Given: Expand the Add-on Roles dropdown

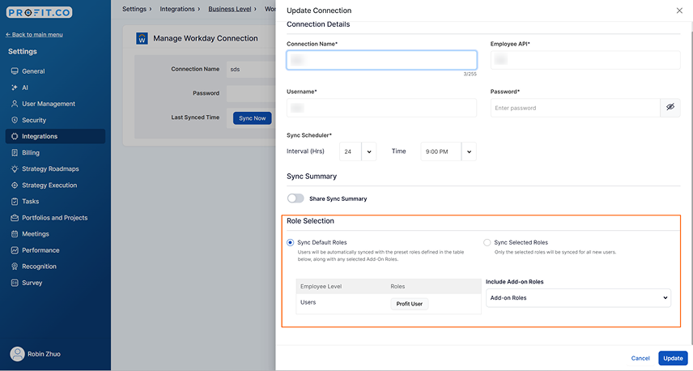Looking at the screenshot, I should (578, 298).
